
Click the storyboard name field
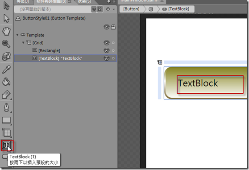pos(52,9)
